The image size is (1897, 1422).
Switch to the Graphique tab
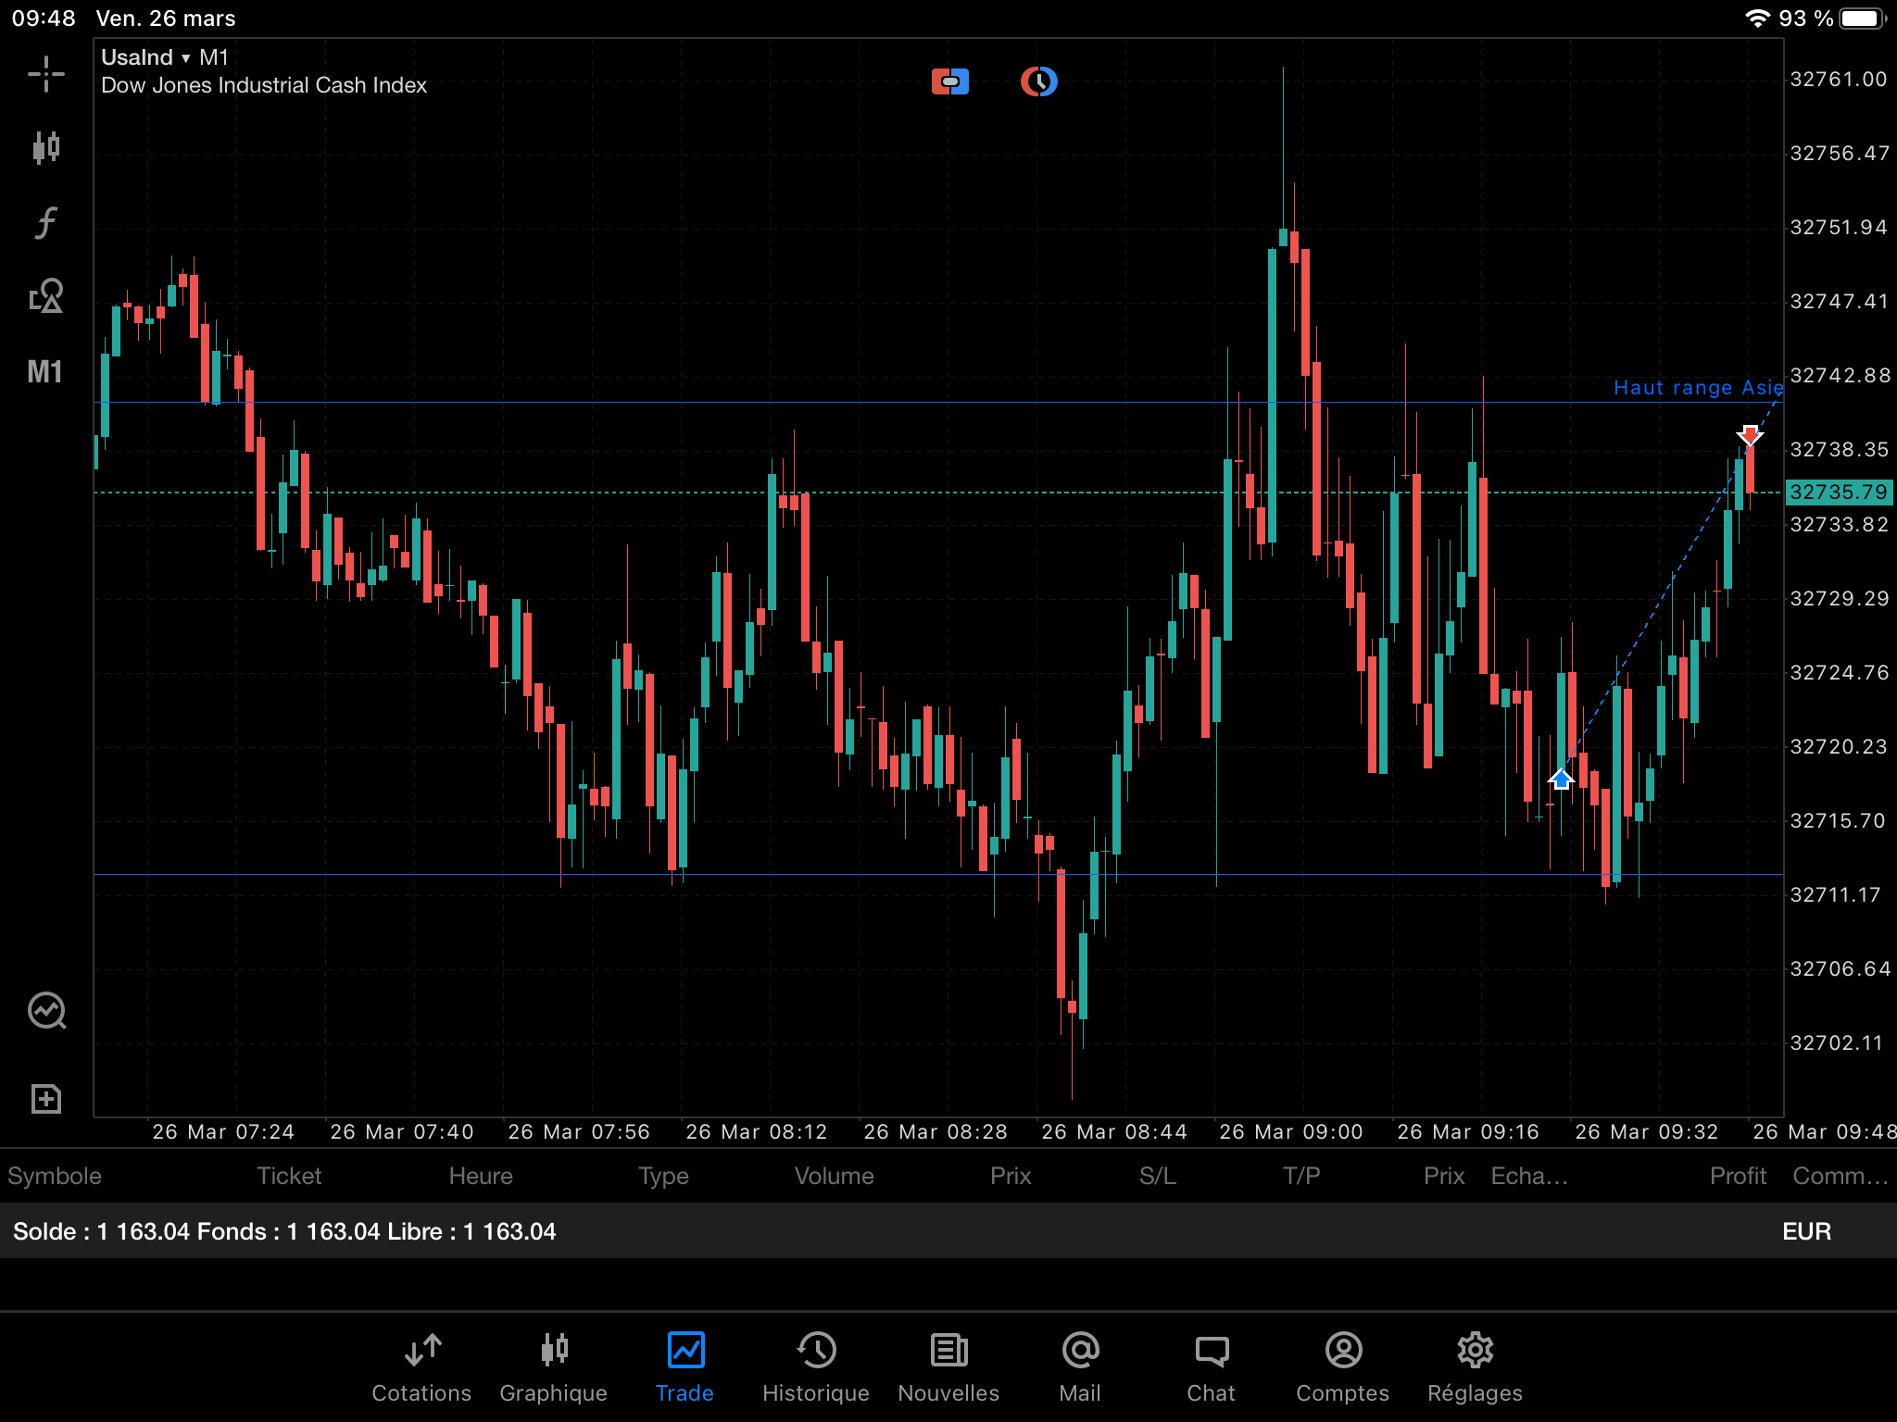(x=553, y=1367)
